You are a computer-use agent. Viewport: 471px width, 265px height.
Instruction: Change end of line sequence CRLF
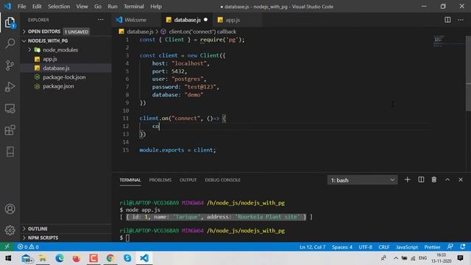point(384,247)
